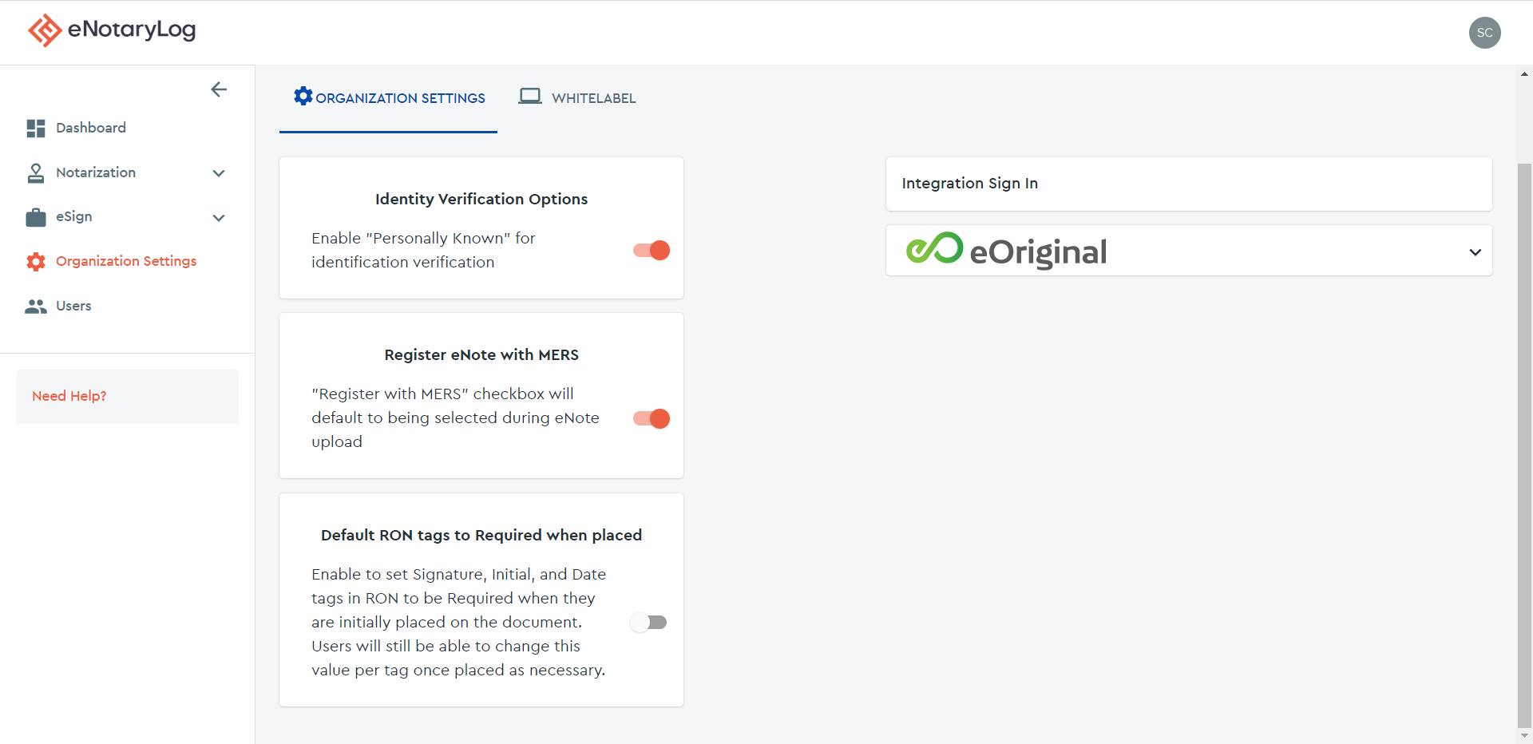Click the eNotaryLog logo
Screen dimensions: 1533x744
[x=112, y=30]
